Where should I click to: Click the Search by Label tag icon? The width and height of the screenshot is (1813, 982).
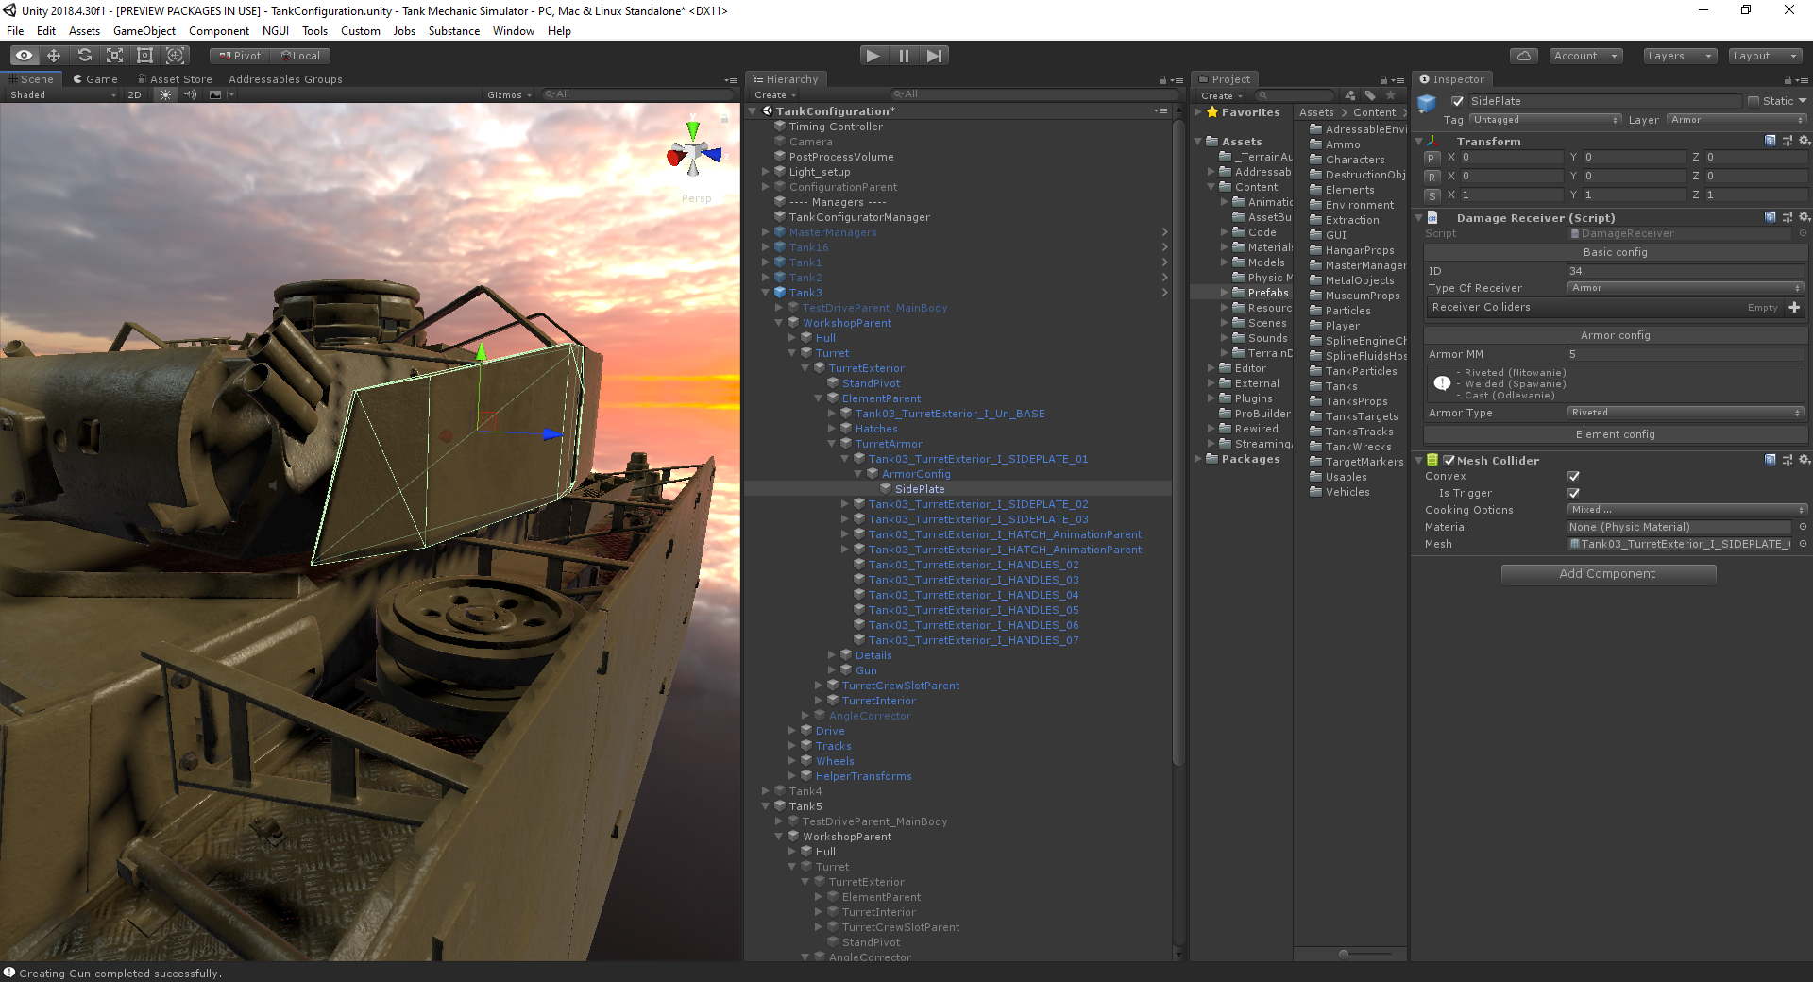pyautogui.click(x=1370, y=95)
